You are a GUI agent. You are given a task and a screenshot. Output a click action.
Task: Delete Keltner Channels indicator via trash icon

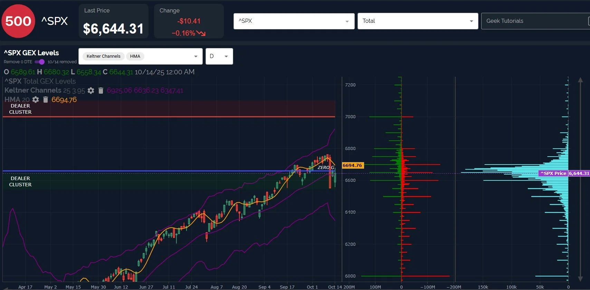[101, 91]
